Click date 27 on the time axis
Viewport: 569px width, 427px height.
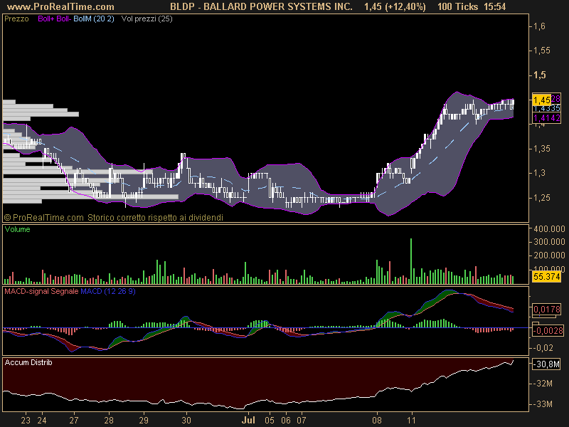click(74, 421)
